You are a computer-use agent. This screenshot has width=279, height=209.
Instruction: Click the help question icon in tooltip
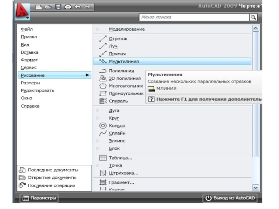tap(151, 99)
